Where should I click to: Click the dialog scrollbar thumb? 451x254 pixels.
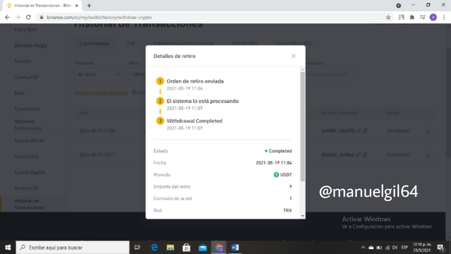click(x=302, y=127)
